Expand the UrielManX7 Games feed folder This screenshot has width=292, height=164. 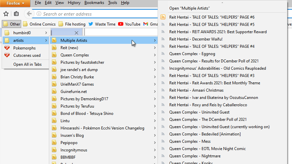point(77,84)
